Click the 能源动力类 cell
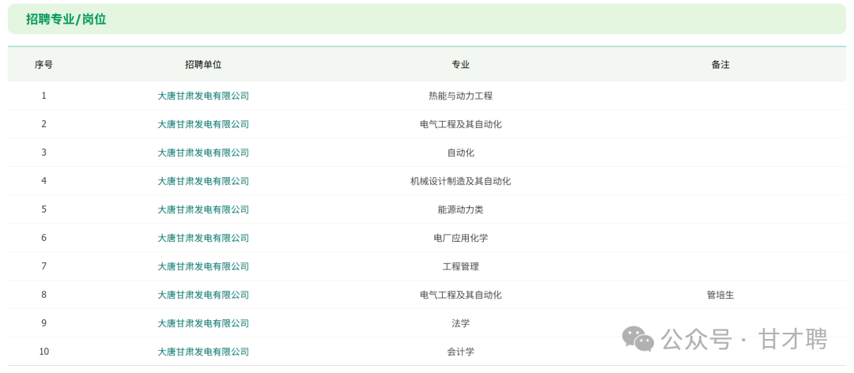Image resolution: width=854 pixels, height=373 pixels. click(x=460, y=209)
